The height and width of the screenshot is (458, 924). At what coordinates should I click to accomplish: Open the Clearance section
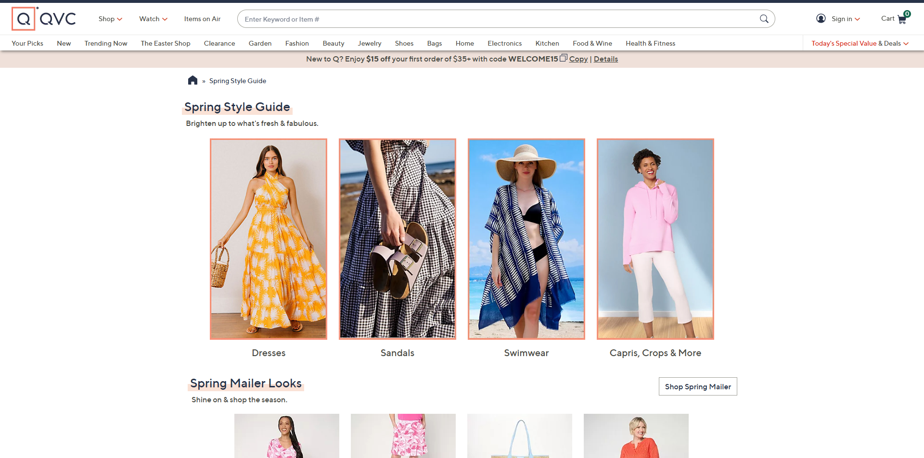[219, 43]
